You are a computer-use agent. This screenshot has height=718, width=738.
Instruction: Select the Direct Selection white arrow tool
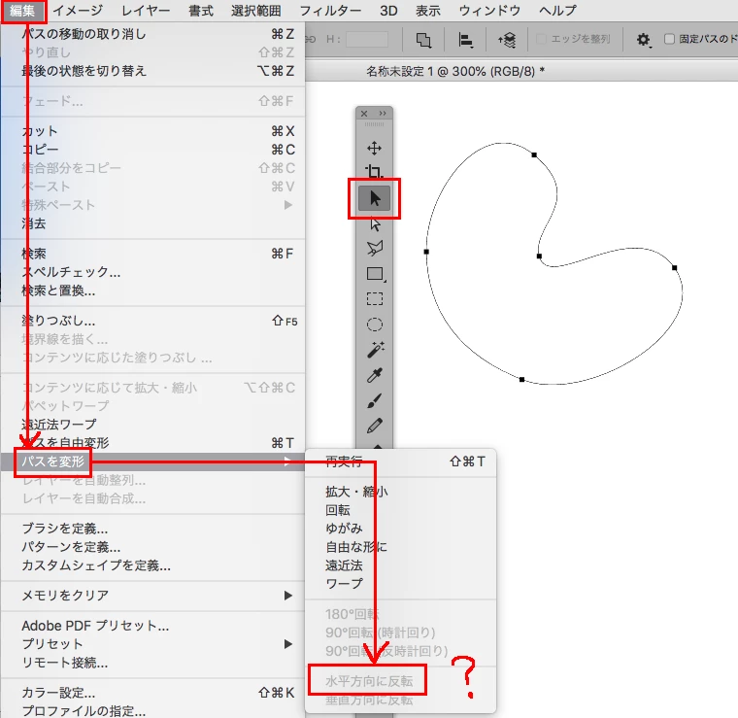[x=375, y=224]
